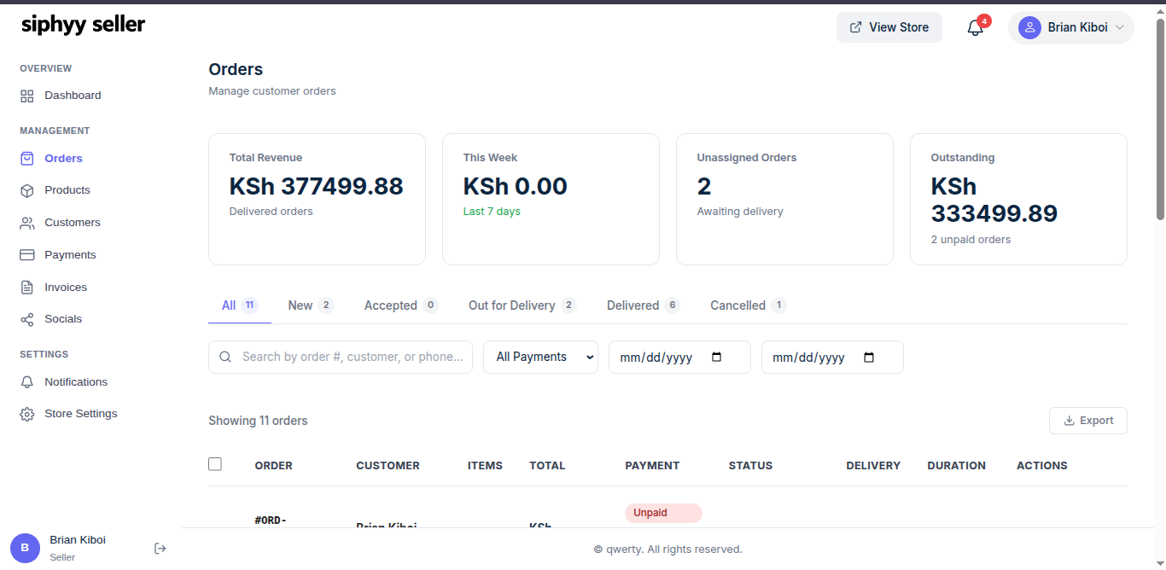The image size is (1166, 570).
Task: Switch to the Accepted orders tab
Action: 401,305
